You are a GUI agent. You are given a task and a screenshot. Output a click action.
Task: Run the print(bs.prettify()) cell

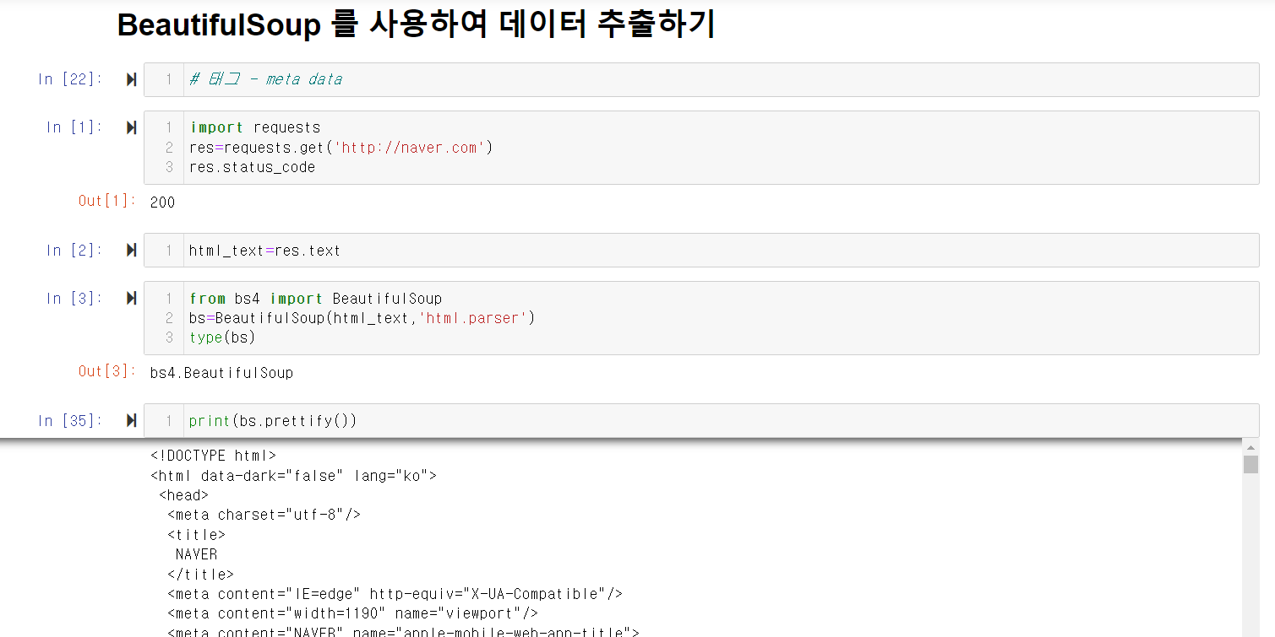pos(131,421)
